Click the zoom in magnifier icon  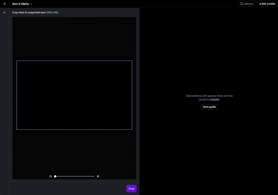(x=98, y=176)
